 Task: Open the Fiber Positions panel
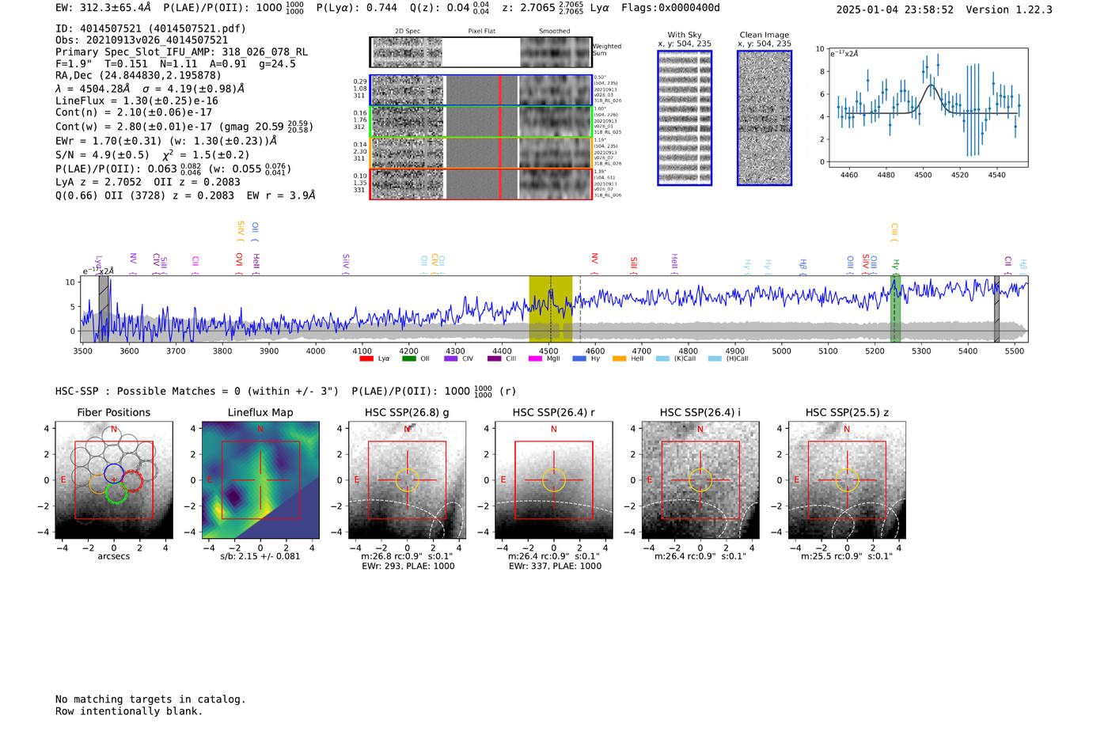[114, 480]
